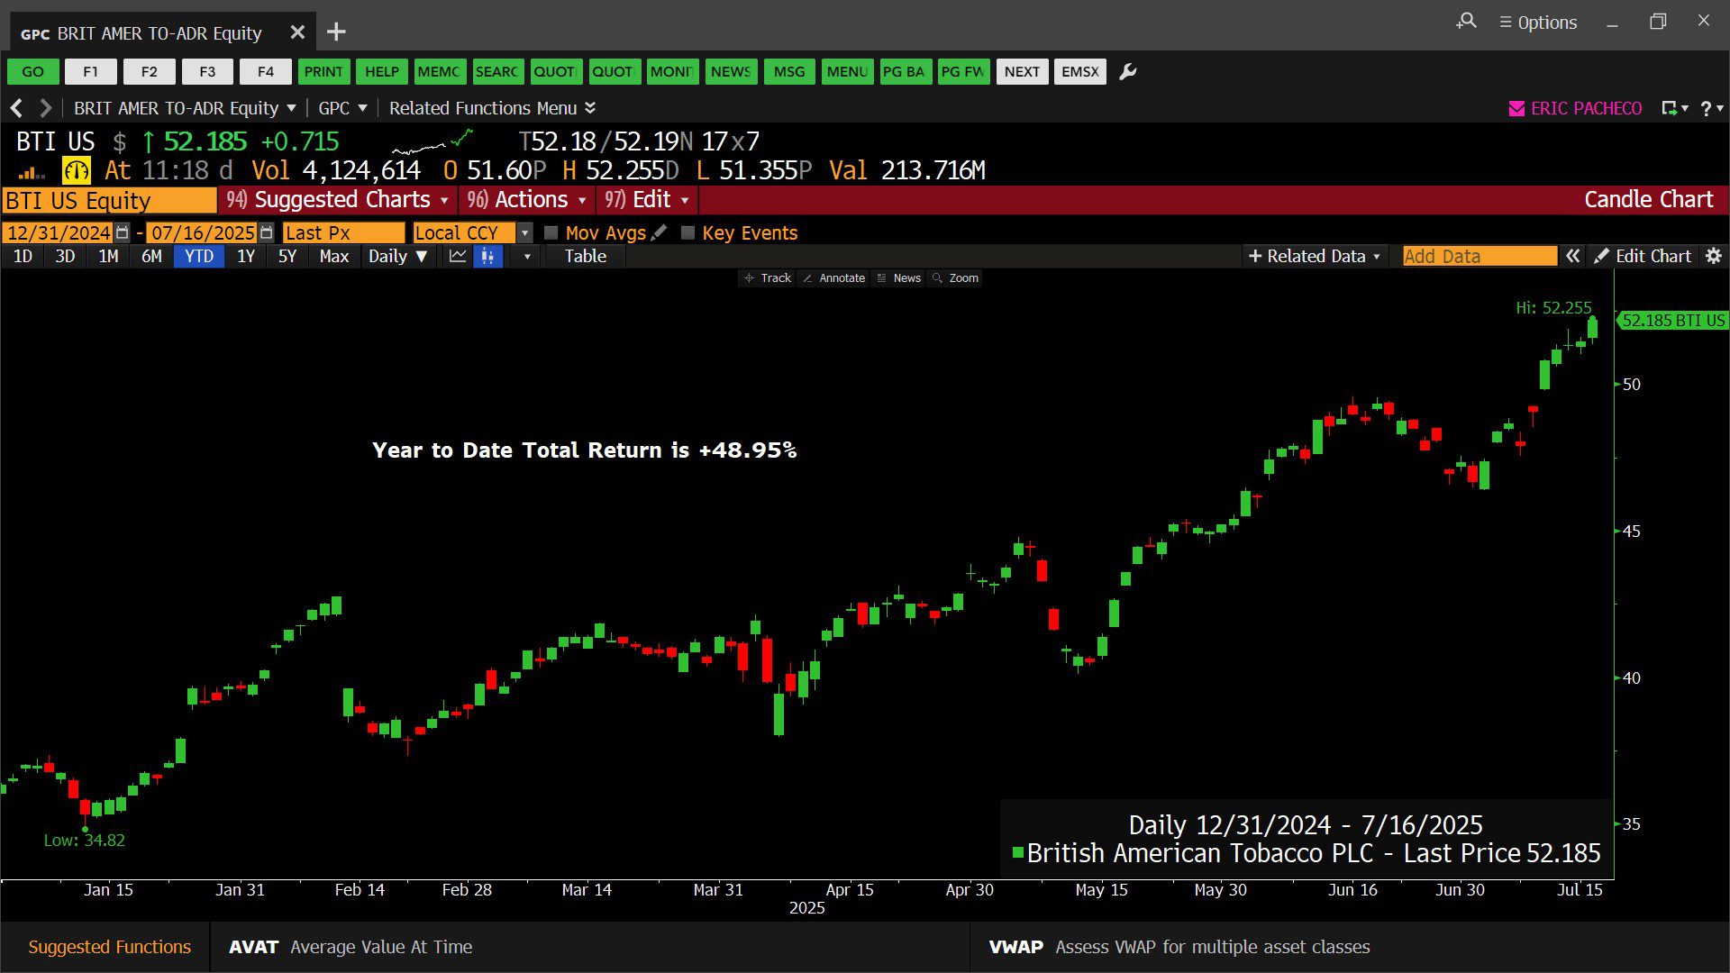Select the 1M time range
Screen dimensions: 1730x973
tap(108, 257)
